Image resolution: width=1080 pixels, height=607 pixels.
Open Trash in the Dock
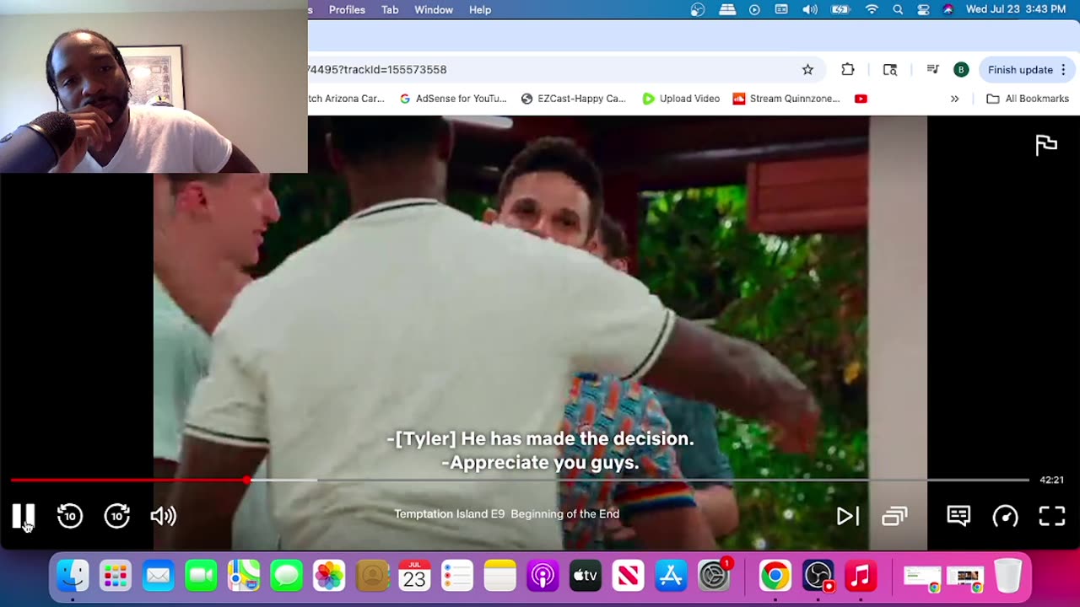tap(1007, 577)
